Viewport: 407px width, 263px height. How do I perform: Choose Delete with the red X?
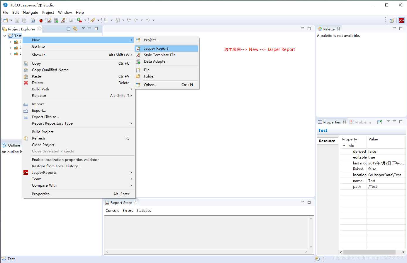coord(79,82)
